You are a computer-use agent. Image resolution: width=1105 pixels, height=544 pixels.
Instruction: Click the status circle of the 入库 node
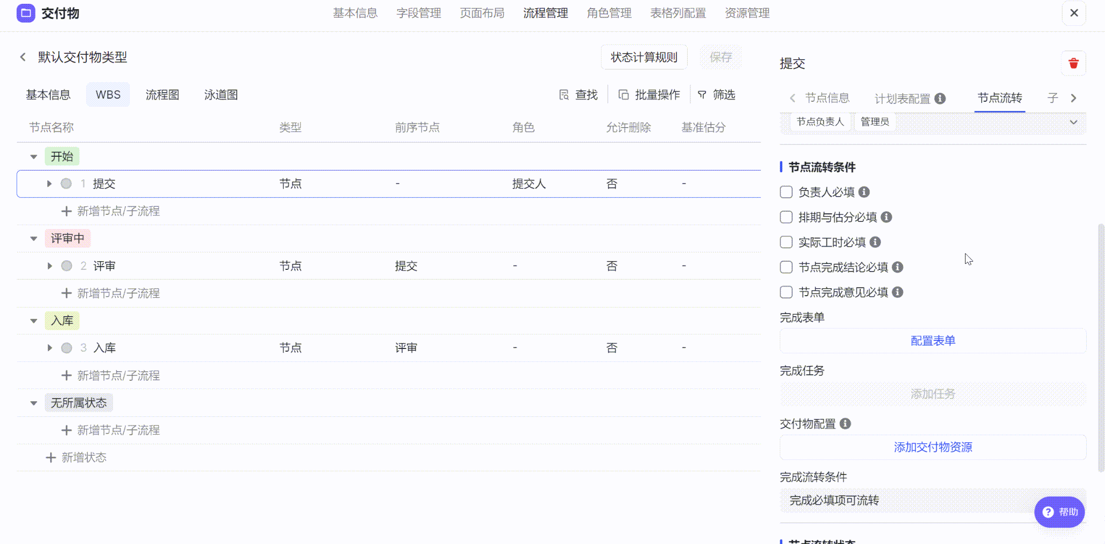pyautogui.click(x=67, y=348)
